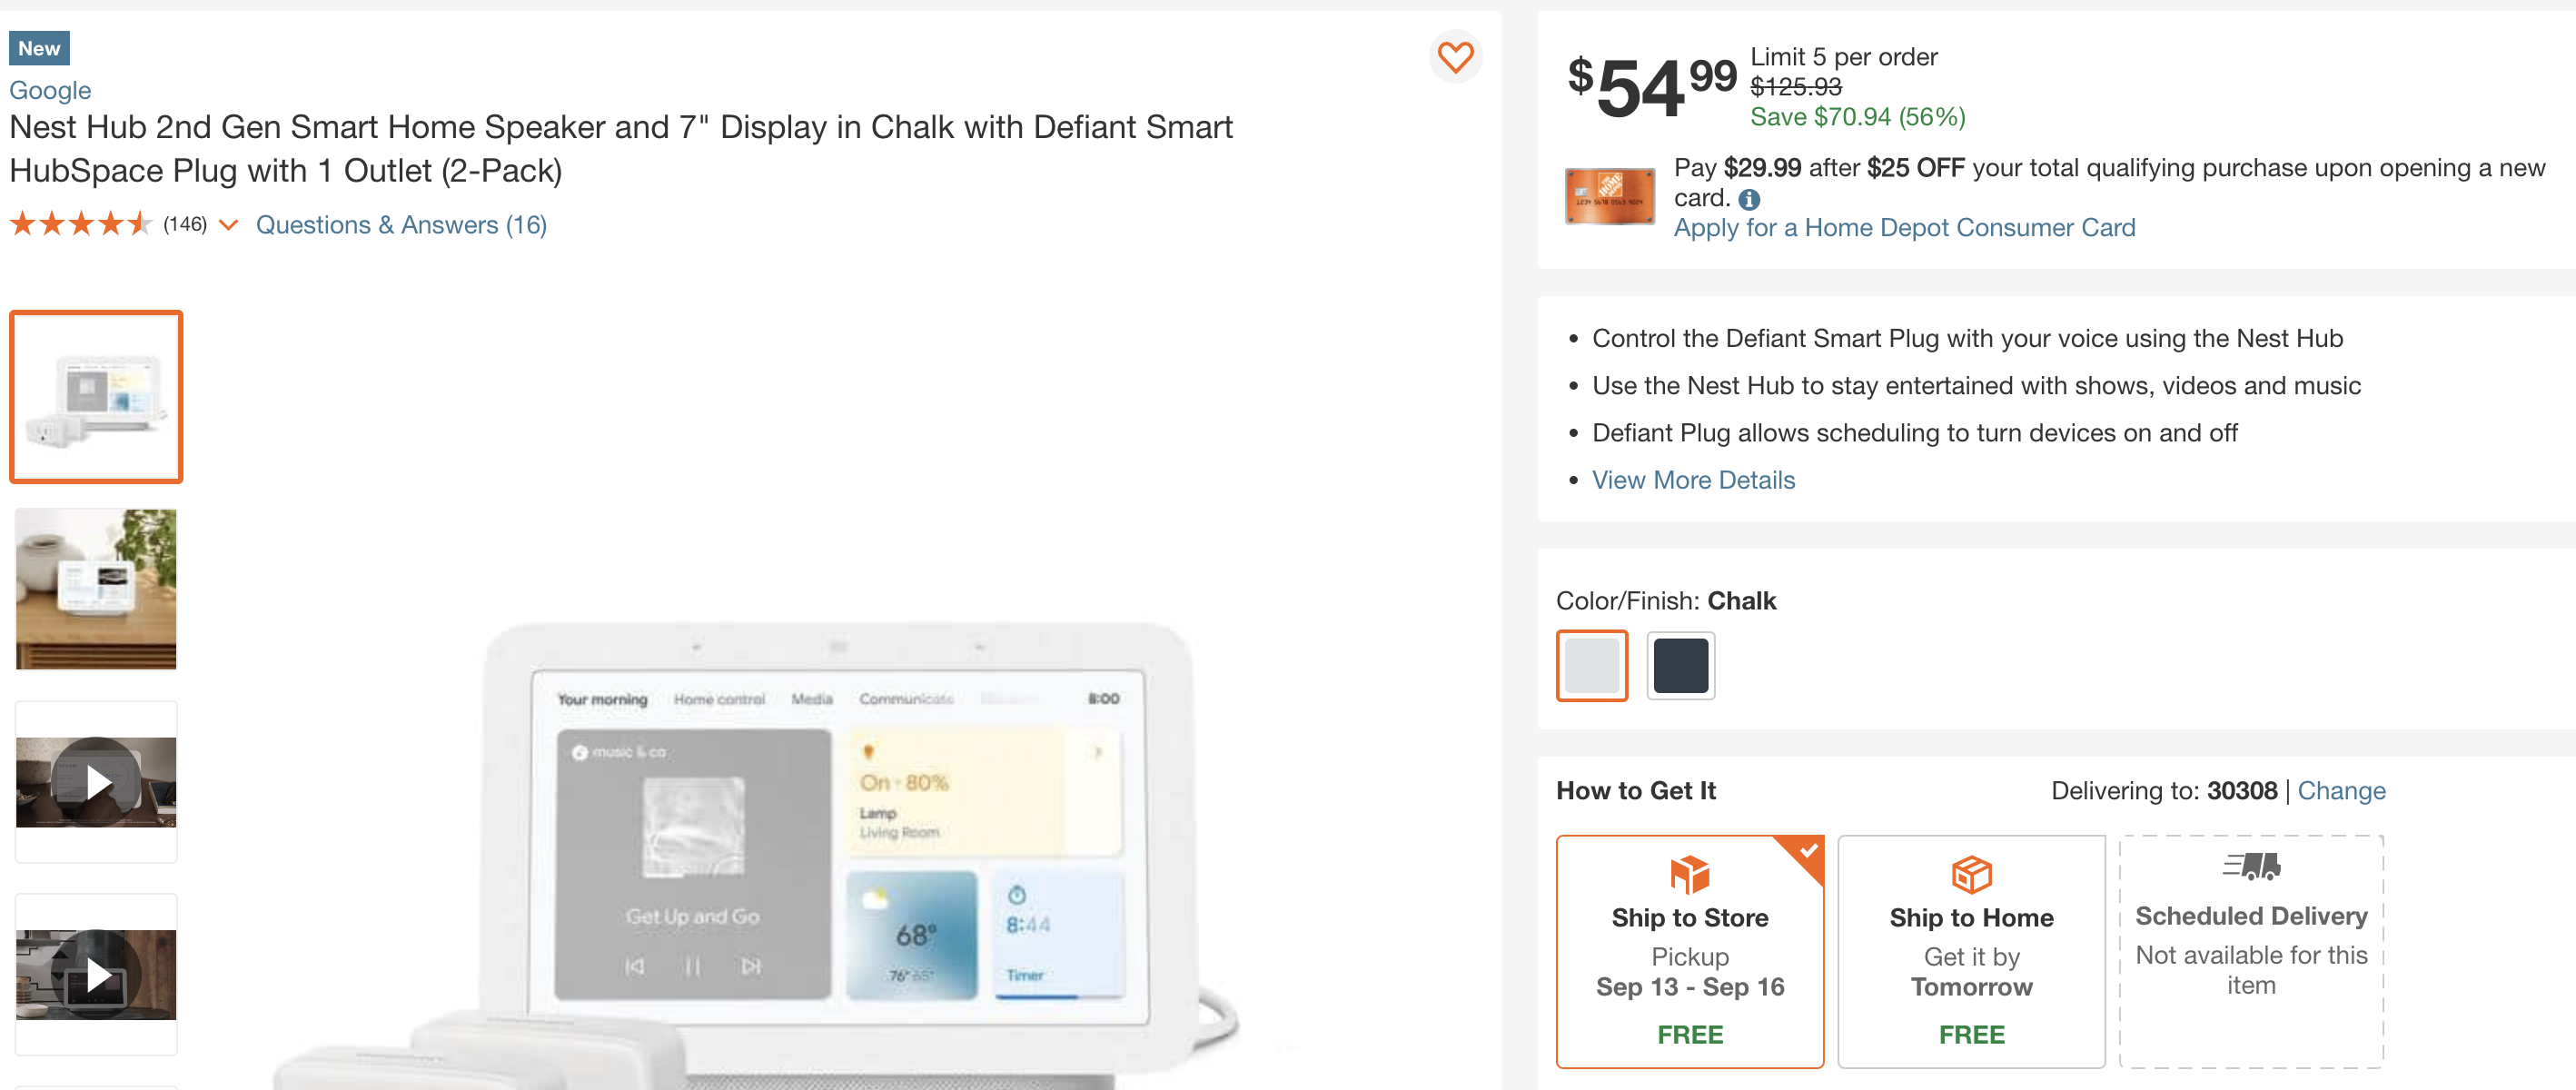The width and height of the screenshot is (2576, 1090).
Task: Click the star rating stars
Action: (x=80, y=224)
